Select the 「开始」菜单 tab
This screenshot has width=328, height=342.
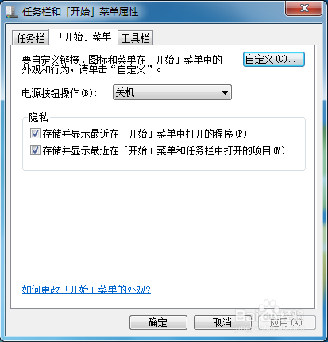click(x=84, y=37)
